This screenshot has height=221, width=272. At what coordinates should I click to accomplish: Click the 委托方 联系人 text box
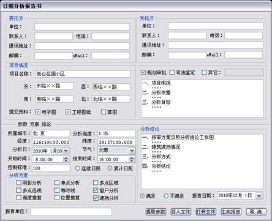[53, 36]
